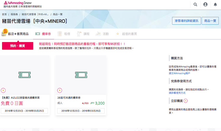Click the struck-through 4,700 price
This screenshot has height=131, width=221.
85,103
